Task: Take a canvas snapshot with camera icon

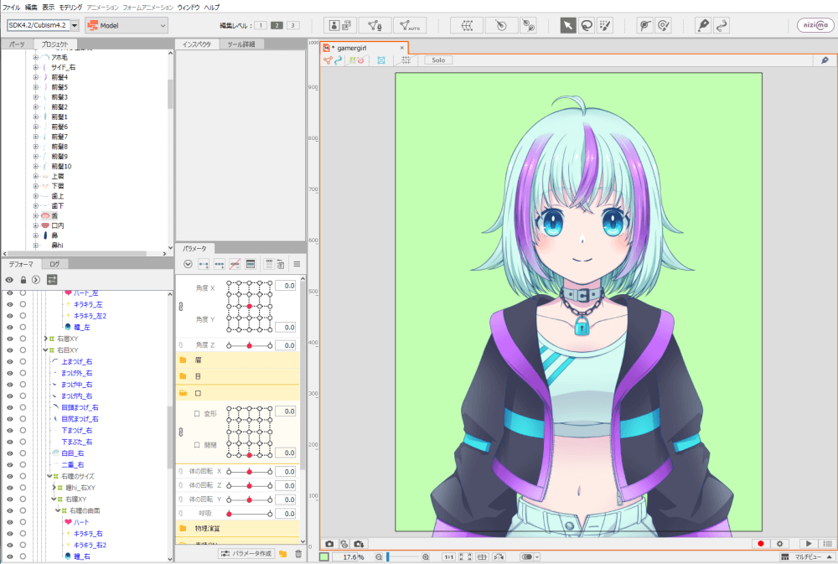Action: pos(329,544)
